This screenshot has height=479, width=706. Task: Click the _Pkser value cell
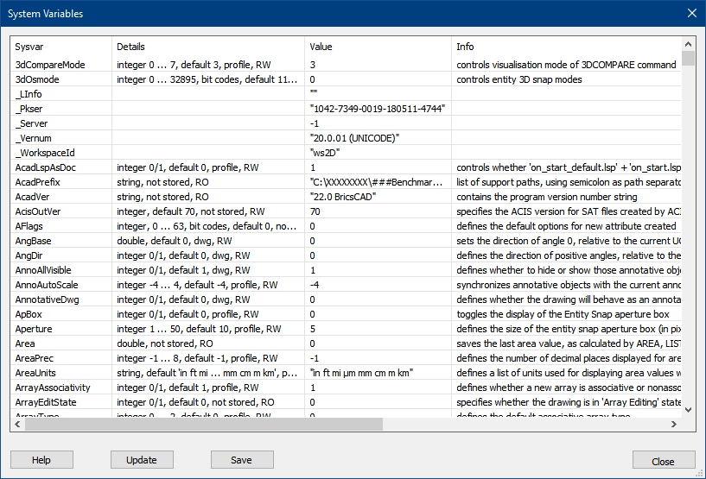coord(377,109)
